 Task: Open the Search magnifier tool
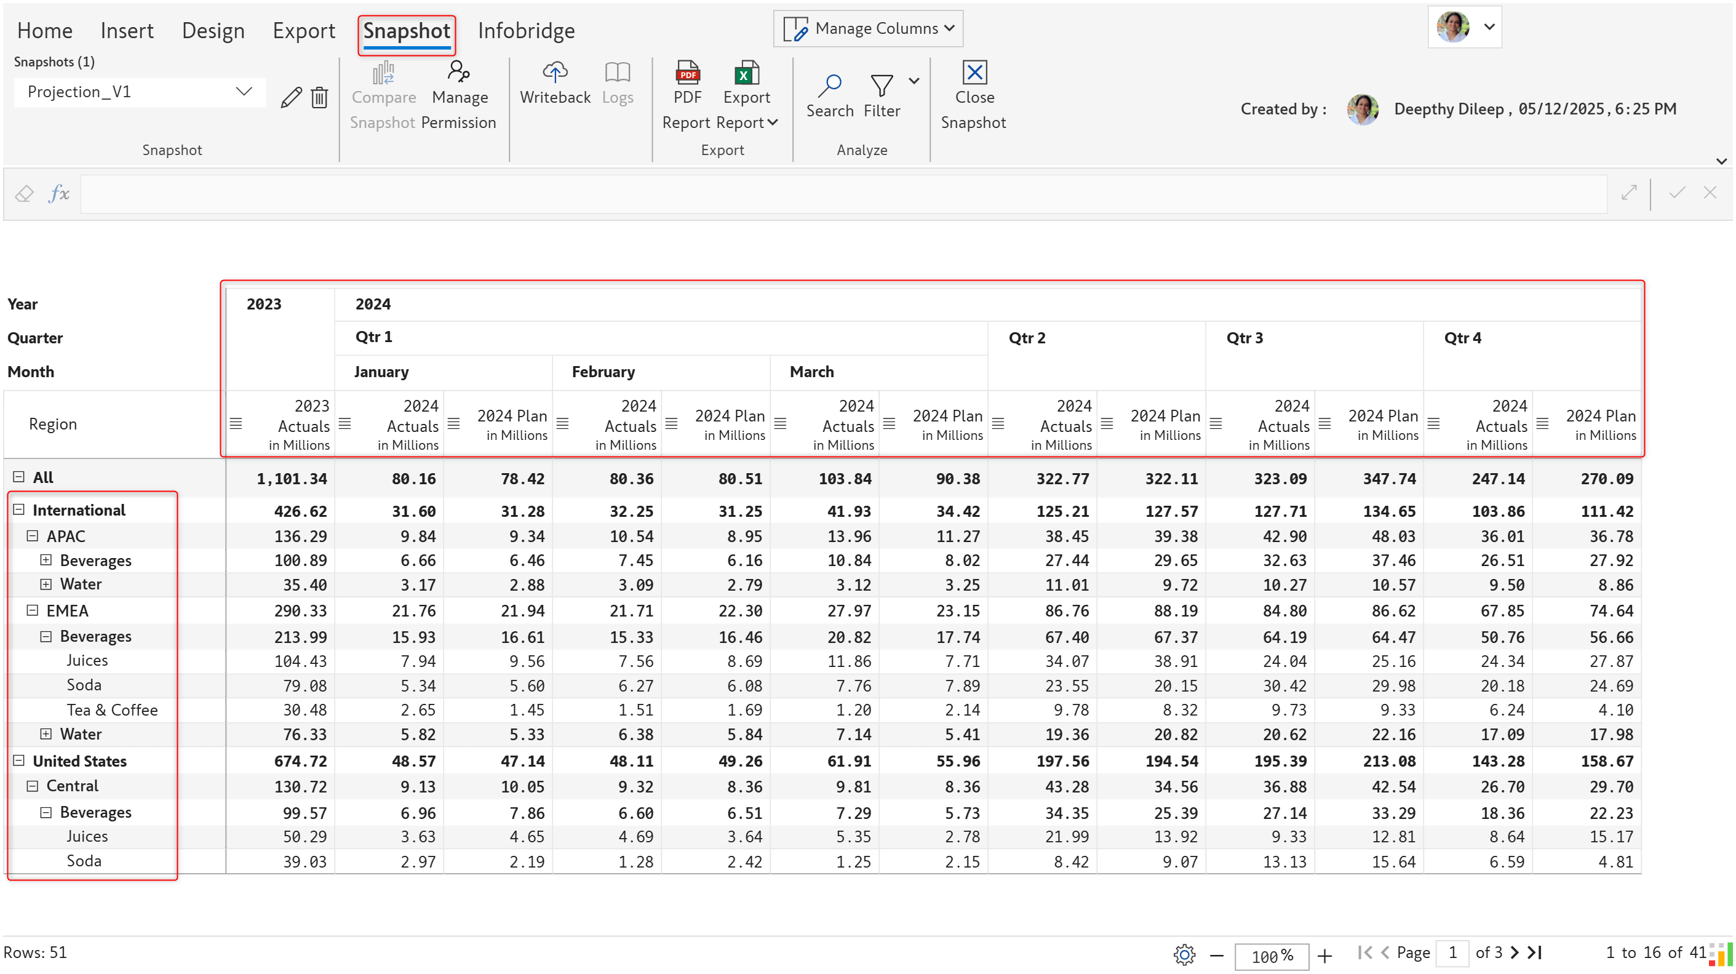coord(830,86)
